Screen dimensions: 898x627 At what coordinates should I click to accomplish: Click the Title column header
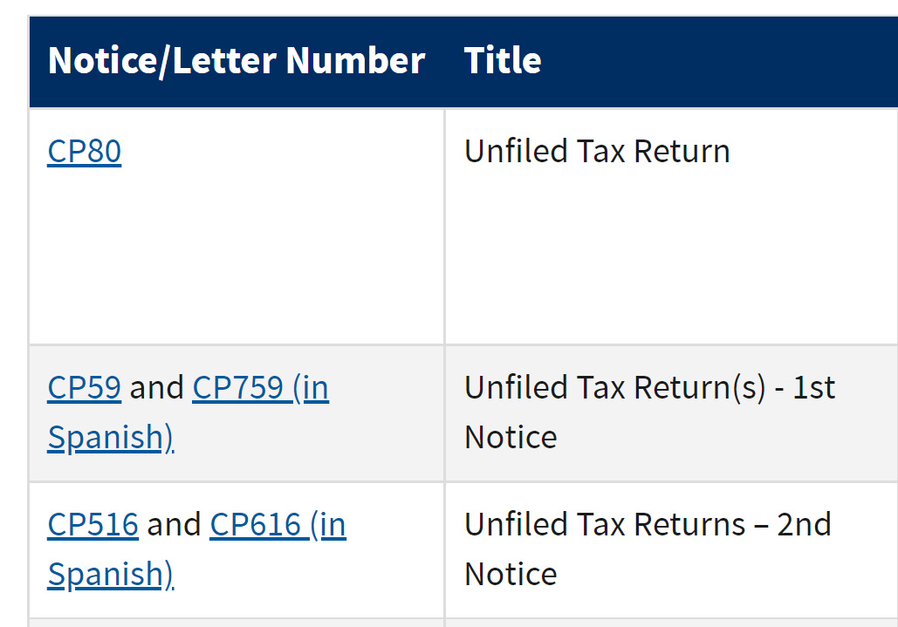(x=503, y=60)
